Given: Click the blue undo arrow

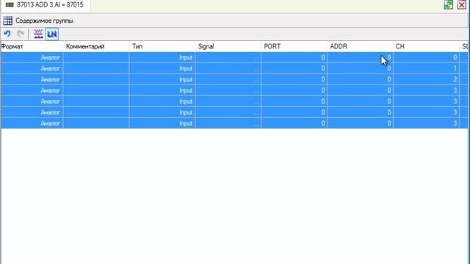Looking at the screenshot, I should 7,34.
